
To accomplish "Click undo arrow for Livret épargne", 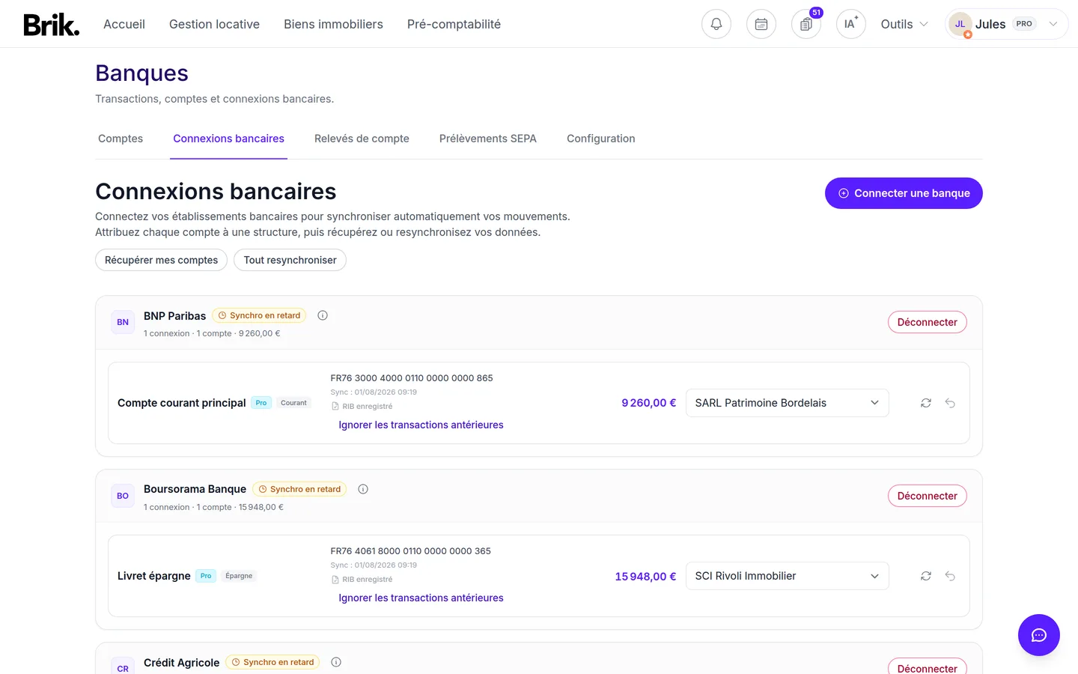I will click(x=950, y=576).
